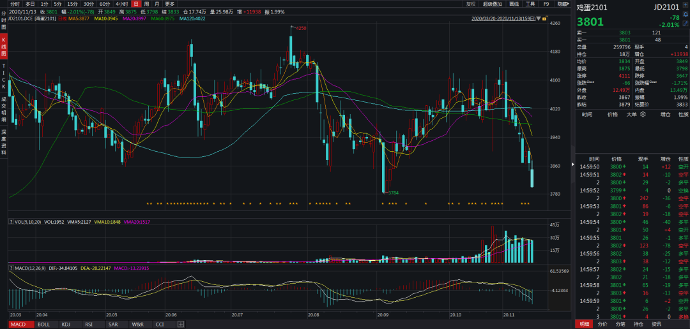
Task: Click the VOL(5,10,20) indicator label
Action: (x=27, y=223)
